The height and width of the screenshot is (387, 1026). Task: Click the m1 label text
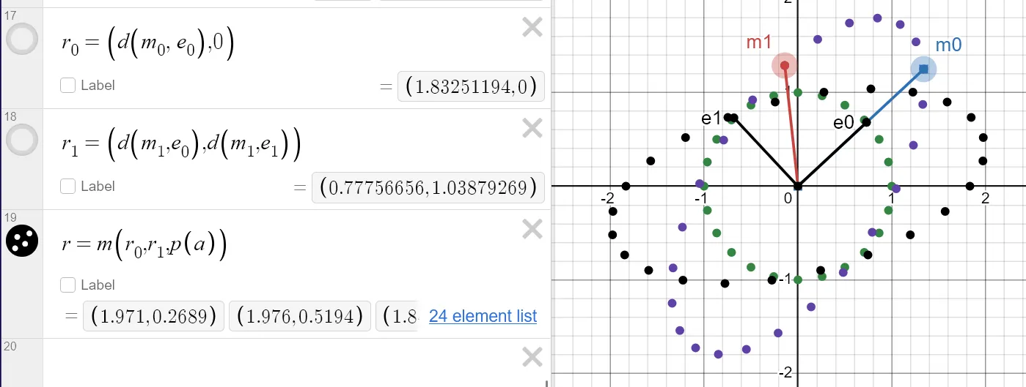759,42
